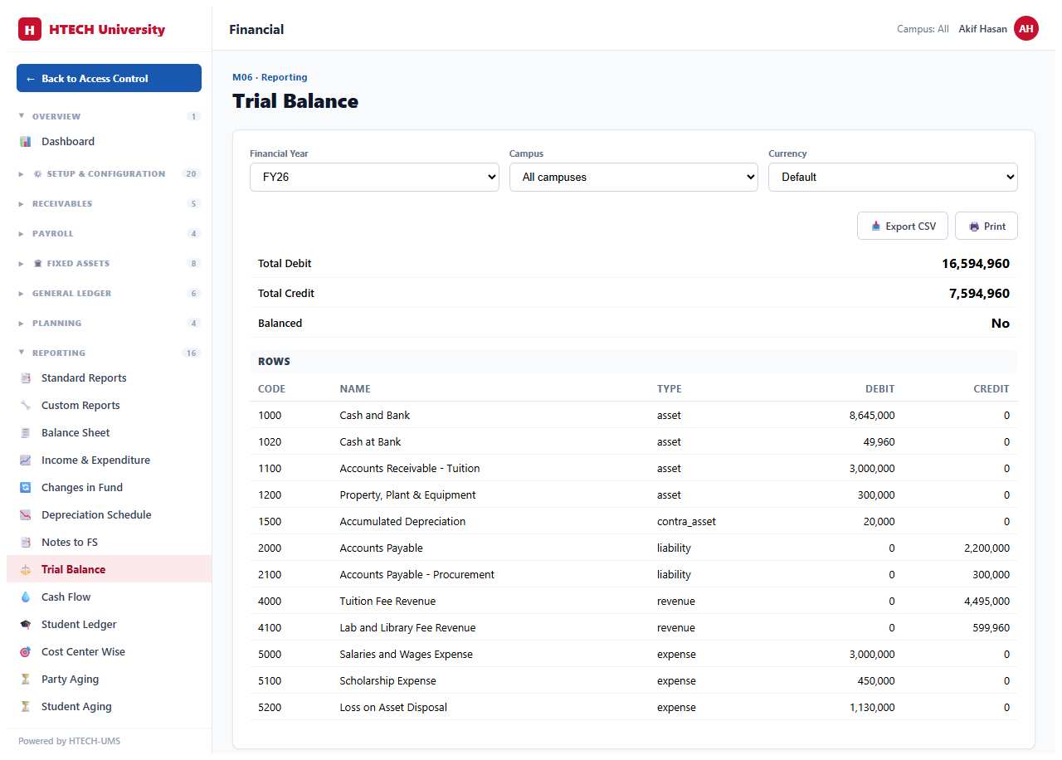Click the Balance Sheet icon
Viewport: 1062px width, 760px height.
[x=25, y=433]
